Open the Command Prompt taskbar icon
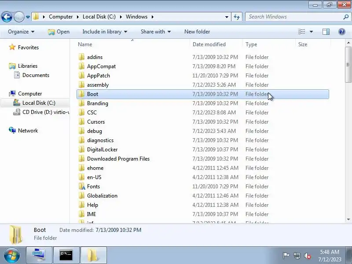Image resolution: width=352 pixels, height=264 pixels. pyautogui.click(x=66, y=255)
